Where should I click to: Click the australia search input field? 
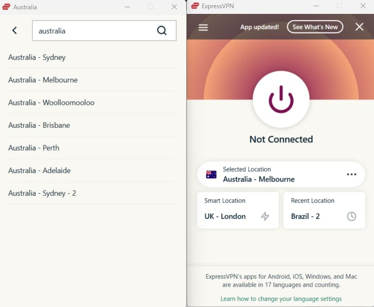(93, 30)
